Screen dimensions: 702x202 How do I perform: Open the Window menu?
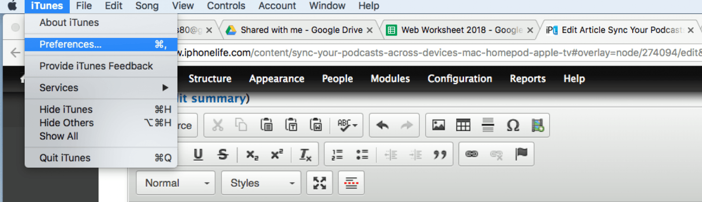(327, 6)
